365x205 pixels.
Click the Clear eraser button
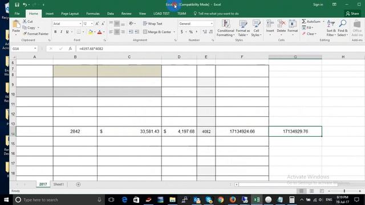(309, 34)
